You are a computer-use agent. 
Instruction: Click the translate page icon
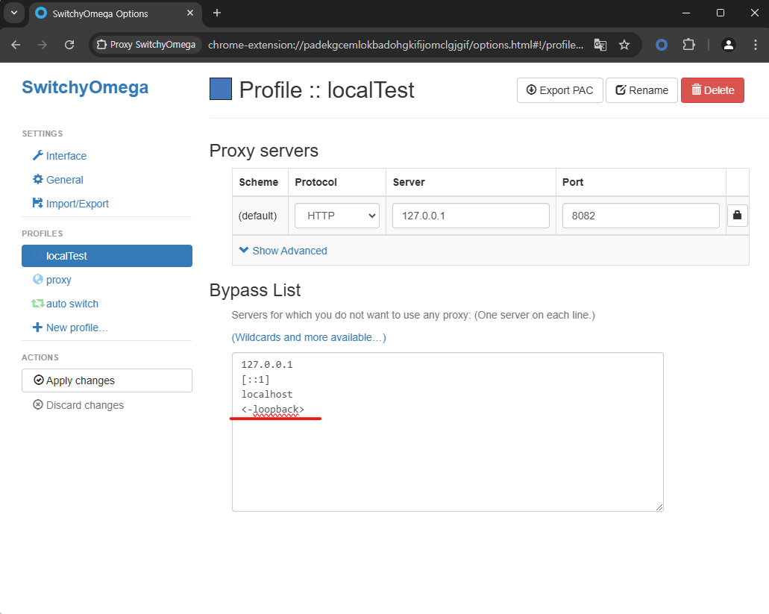pyautogui.click(x=600, y=45)
